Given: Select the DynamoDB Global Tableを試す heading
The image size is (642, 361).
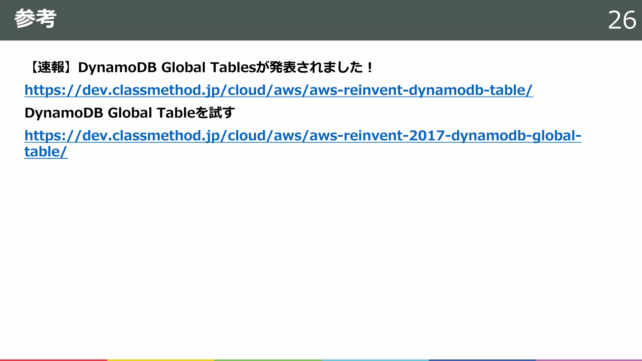Looking at the screenshot, I should [129, 113].
